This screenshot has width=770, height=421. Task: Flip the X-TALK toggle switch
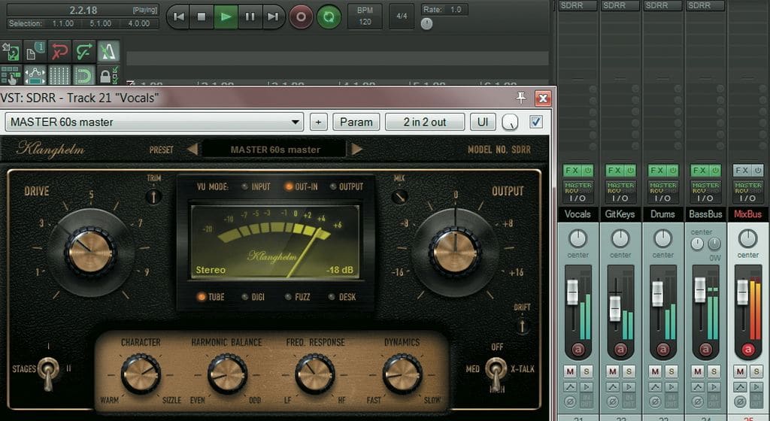tap(496, 372)
